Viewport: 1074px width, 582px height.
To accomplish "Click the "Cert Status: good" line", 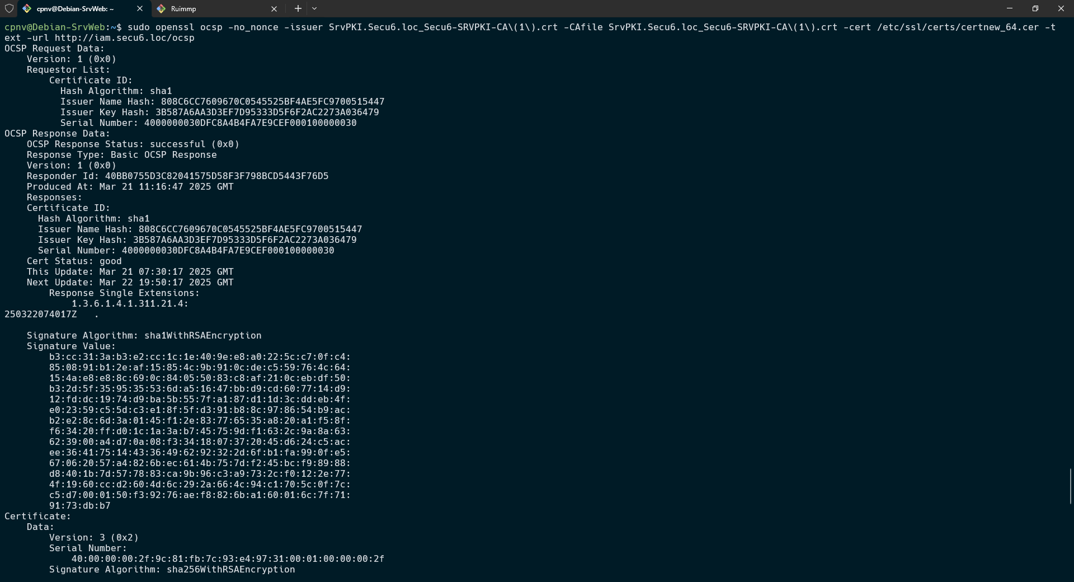I will pyautogui.click(x=74, y=261).
